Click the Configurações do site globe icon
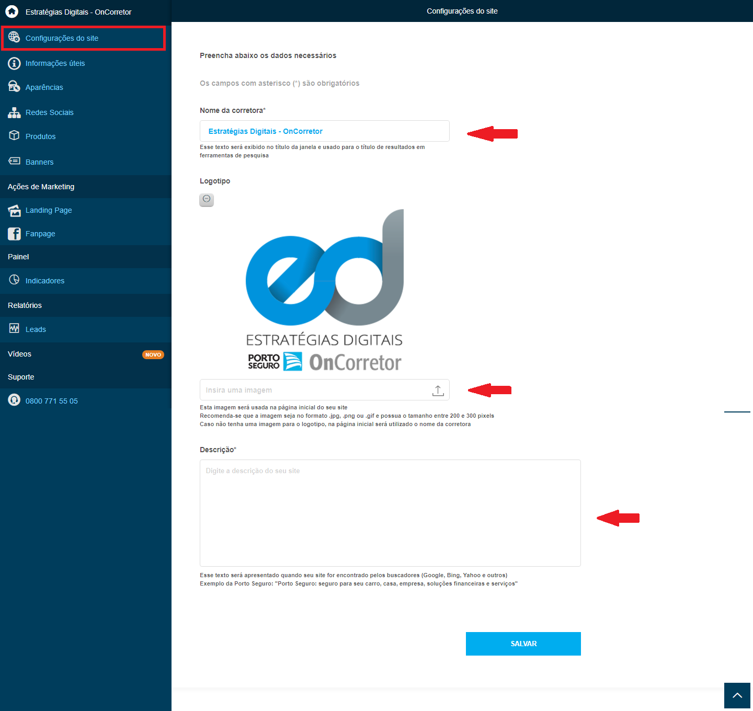The width and height of the screenshot is (753, 711). (14, 37)
